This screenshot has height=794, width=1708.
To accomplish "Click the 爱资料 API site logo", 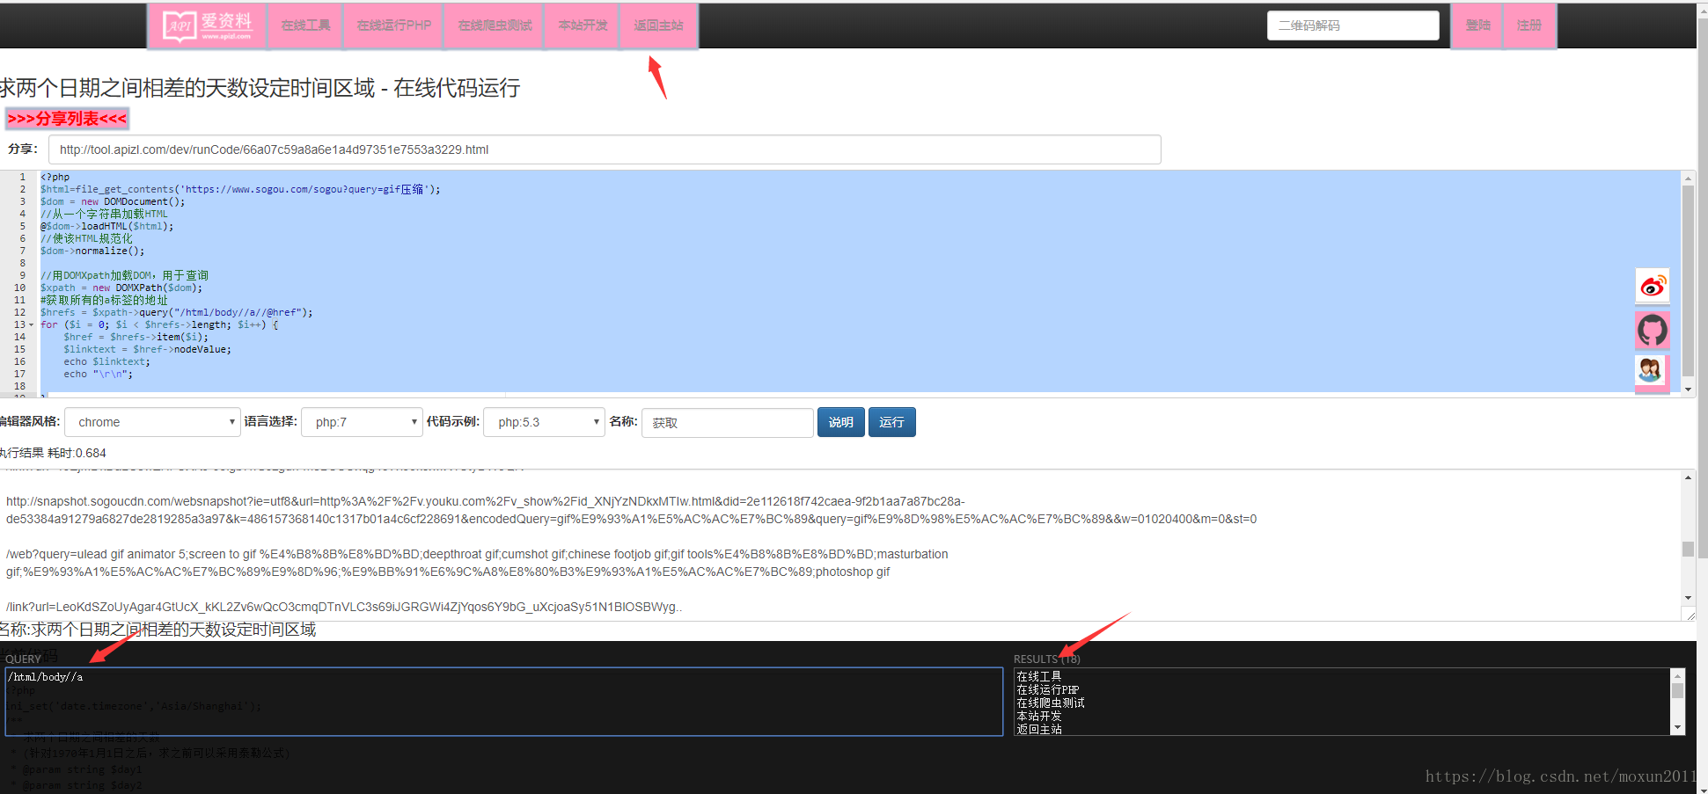I will pyautogui.click(x=208, y=26).
